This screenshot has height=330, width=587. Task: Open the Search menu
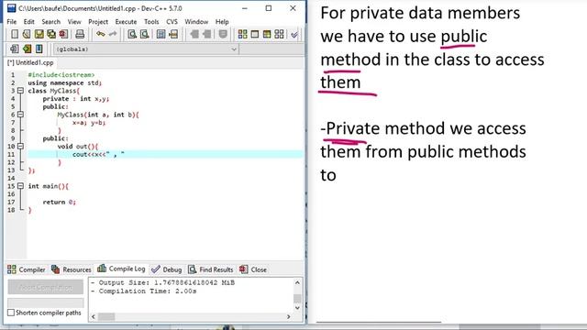(x=51, y=22)
